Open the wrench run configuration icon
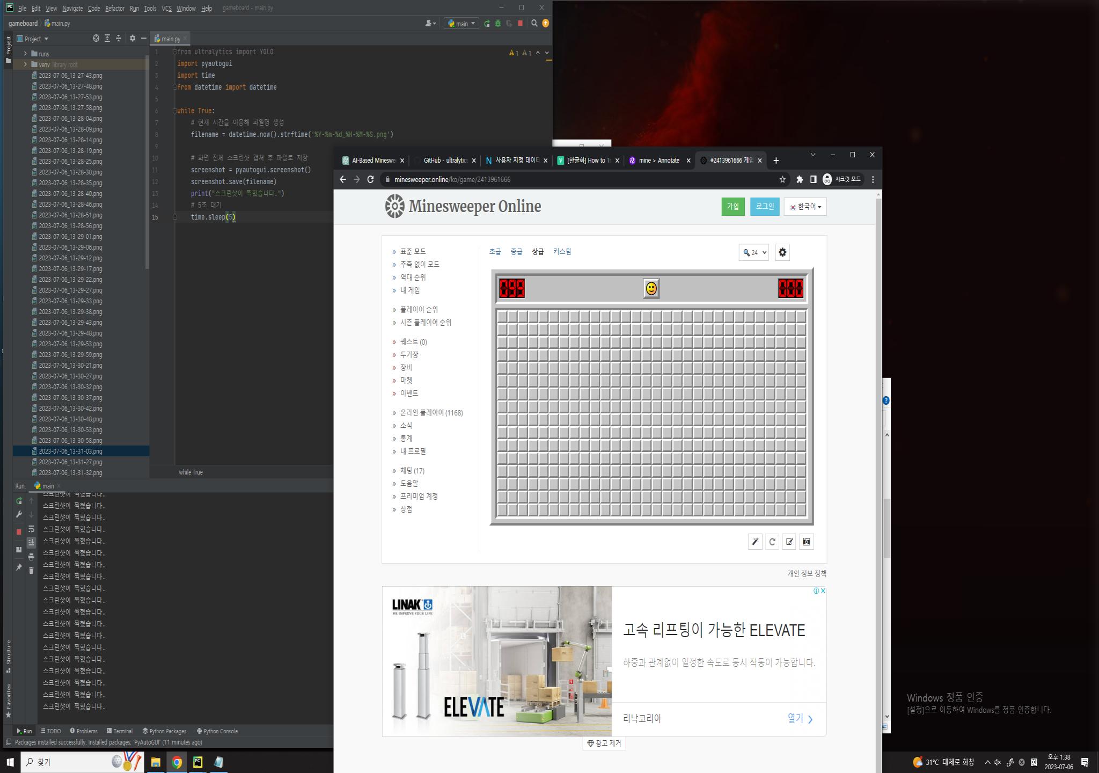 pos(19,515)
